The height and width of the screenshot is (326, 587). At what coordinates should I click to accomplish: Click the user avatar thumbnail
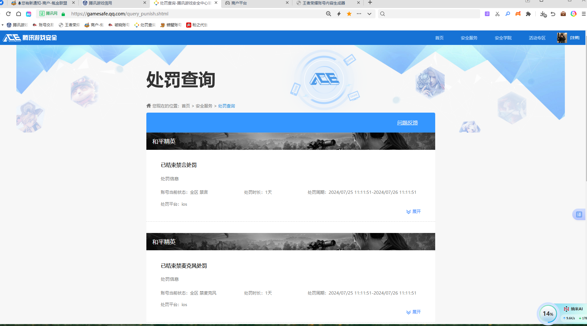562,38
